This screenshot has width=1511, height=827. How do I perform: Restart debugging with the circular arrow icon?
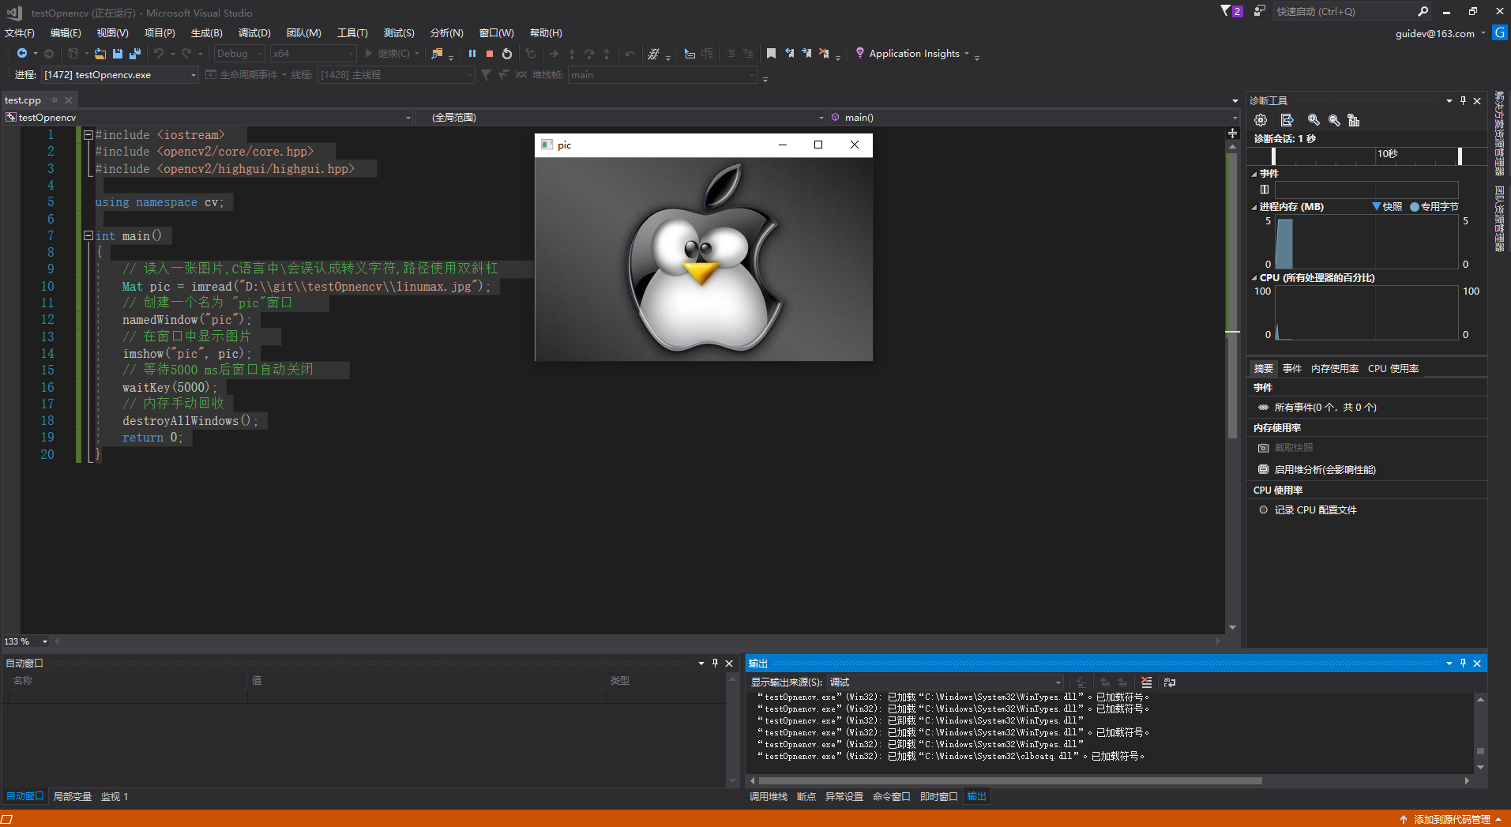507,54
